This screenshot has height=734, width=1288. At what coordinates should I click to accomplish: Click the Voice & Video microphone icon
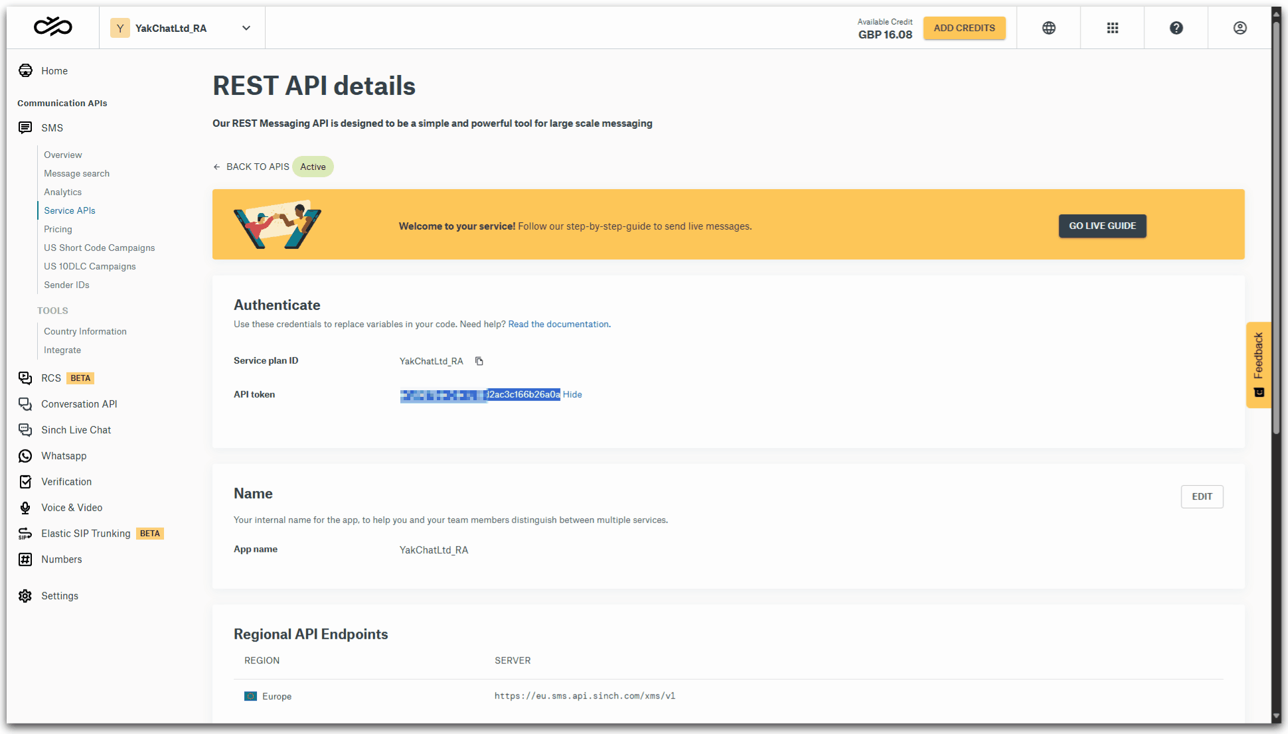[x=25, y=508]
